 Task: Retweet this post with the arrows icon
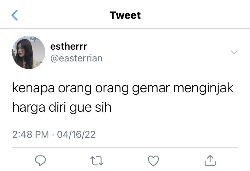tap(97, 161)
